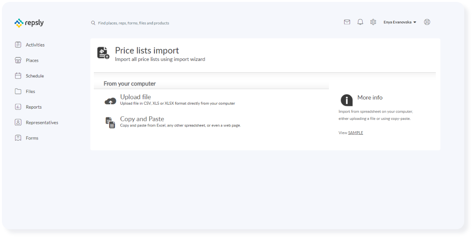Select the Places sidebar icon

18,60
